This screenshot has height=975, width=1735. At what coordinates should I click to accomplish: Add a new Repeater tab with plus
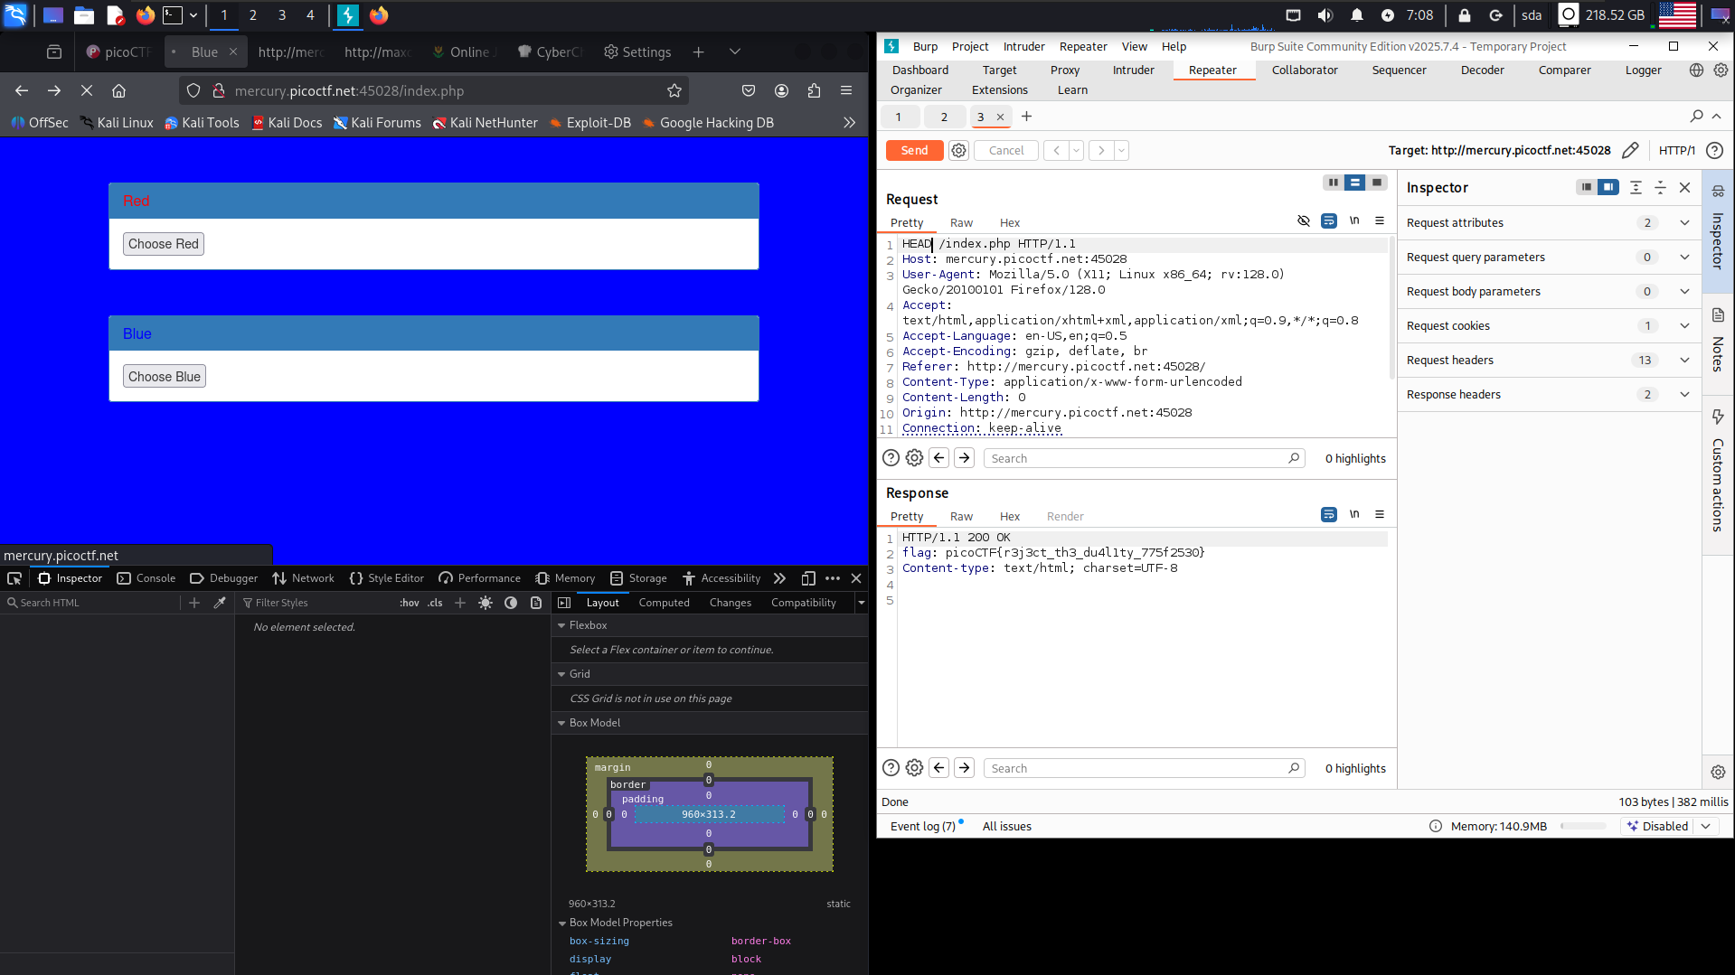[1026, 117]
